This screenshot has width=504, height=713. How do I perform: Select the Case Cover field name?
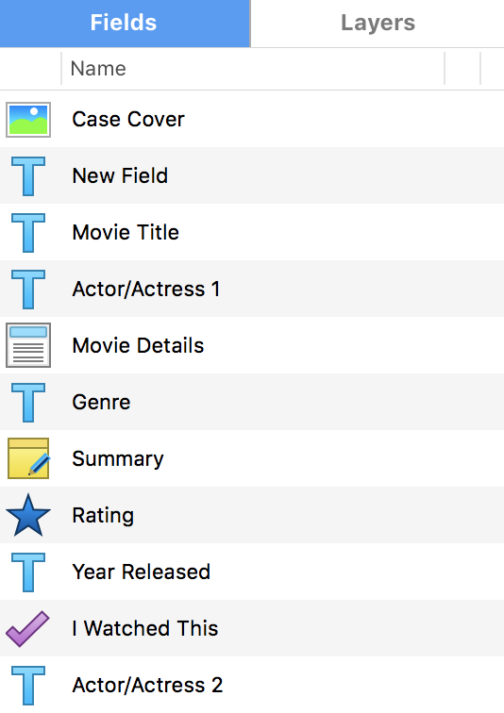pyautogui.click(x=128, y=120)
